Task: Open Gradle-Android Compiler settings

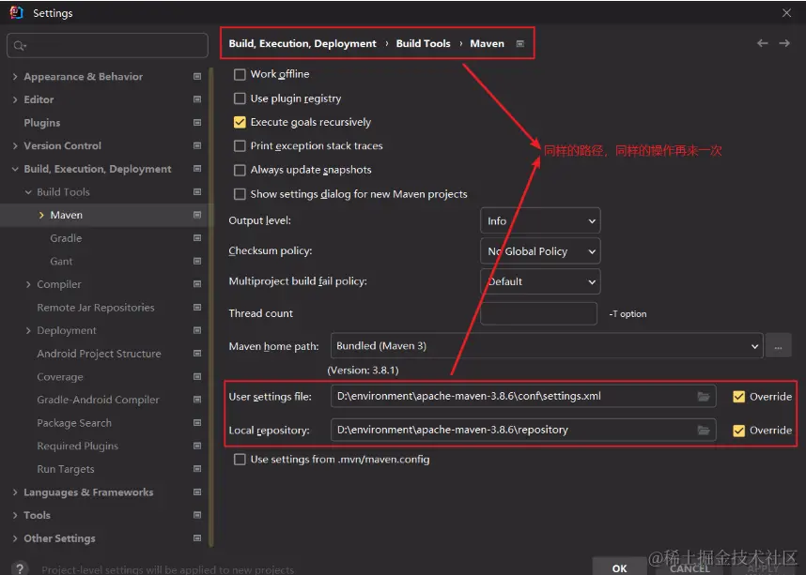Action: (x=99, y=400)
